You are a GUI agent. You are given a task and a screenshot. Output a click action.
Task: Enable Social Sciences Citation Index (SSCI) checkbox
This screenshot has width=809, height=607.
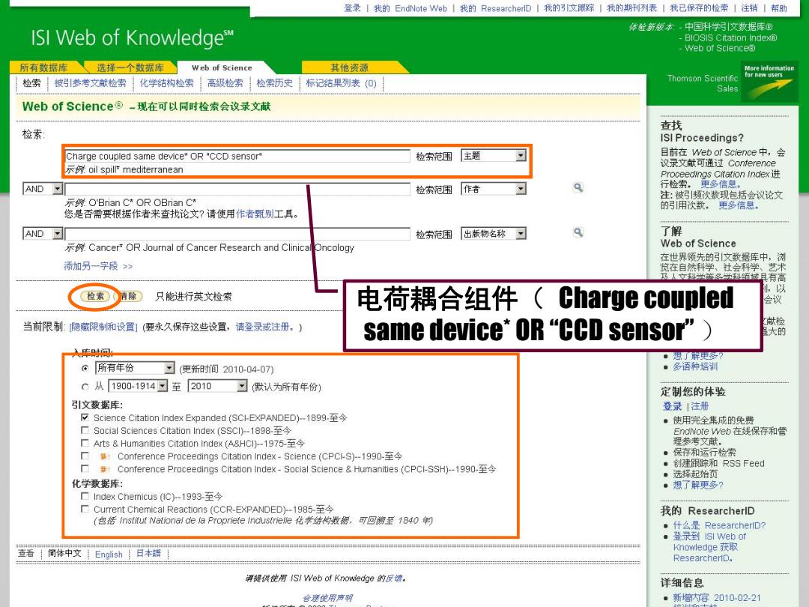click(85, 430)
